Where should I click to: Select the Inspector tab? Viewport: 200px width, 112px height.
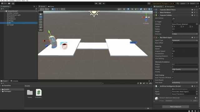tap(158, 7)
